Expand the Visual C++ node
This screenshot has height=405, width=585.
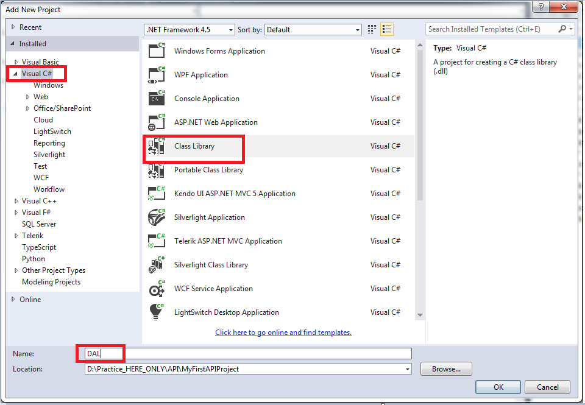(16, 201)
